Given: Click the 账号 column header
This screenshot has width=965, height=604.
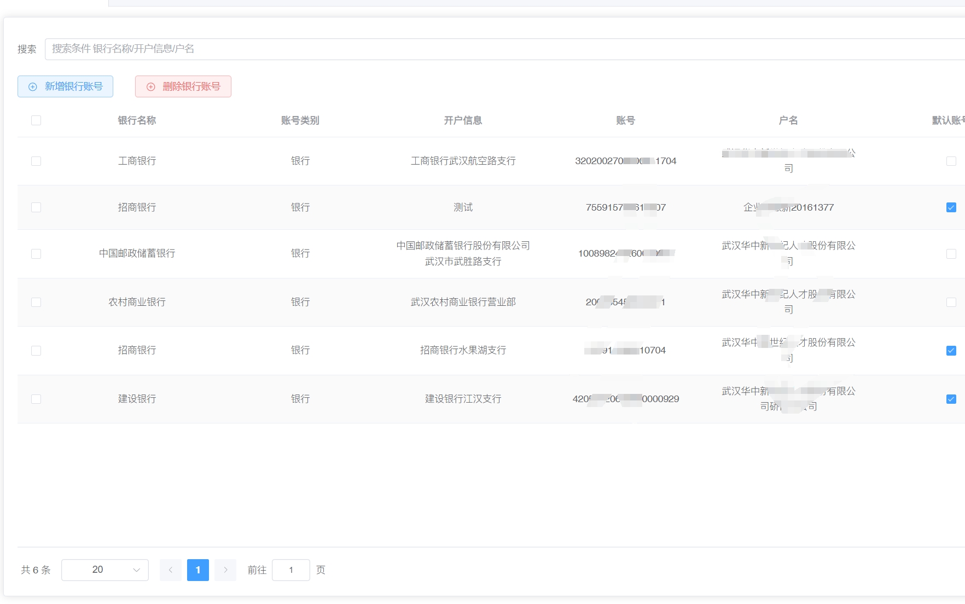Looking at the screenshot, I should click(625, 120).
